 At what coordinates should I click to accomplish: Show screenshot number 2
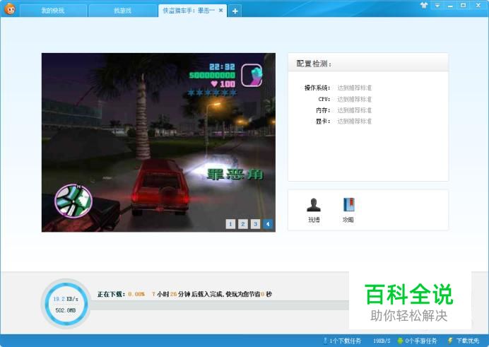[243, 224]
